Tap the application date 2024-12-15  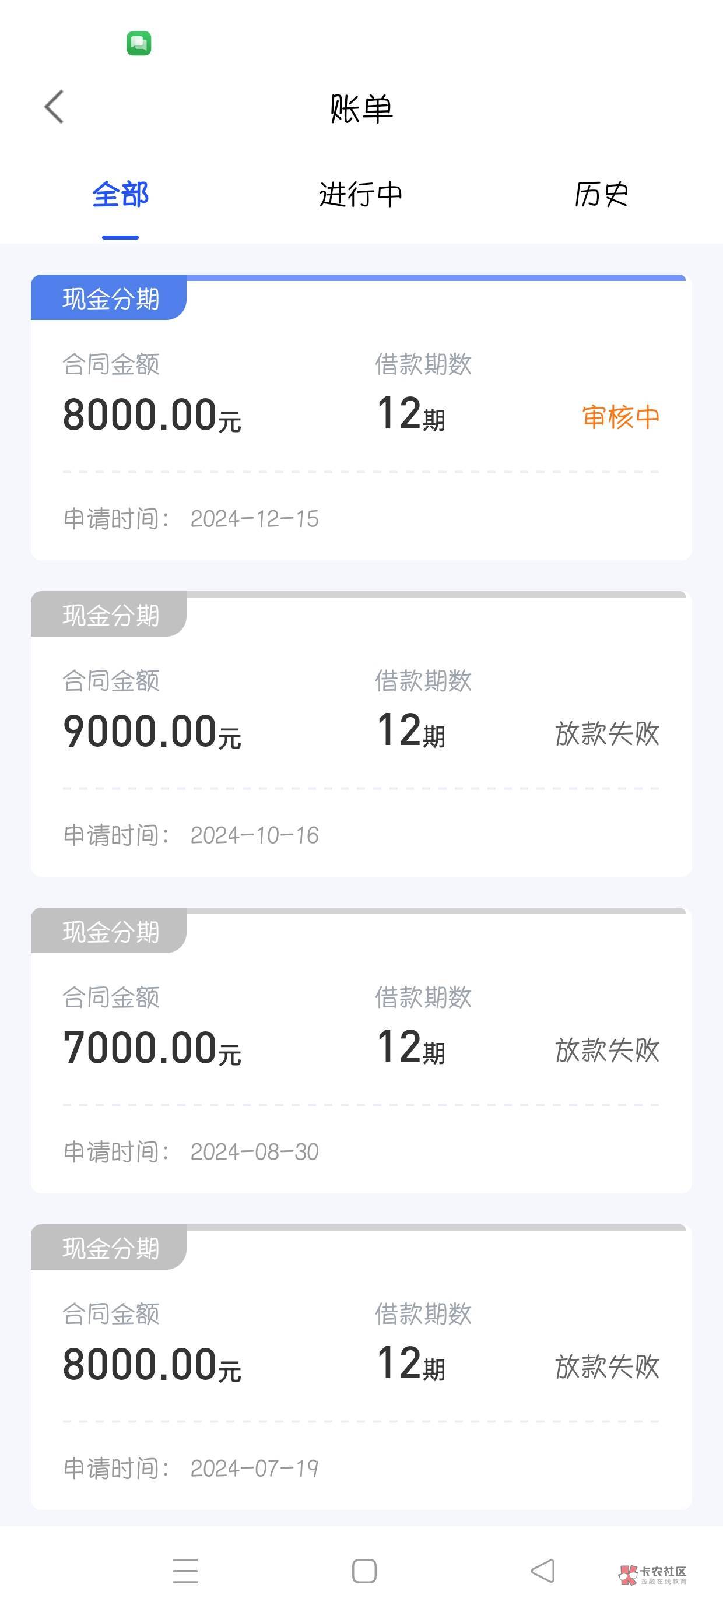click(x=254, y=519)
